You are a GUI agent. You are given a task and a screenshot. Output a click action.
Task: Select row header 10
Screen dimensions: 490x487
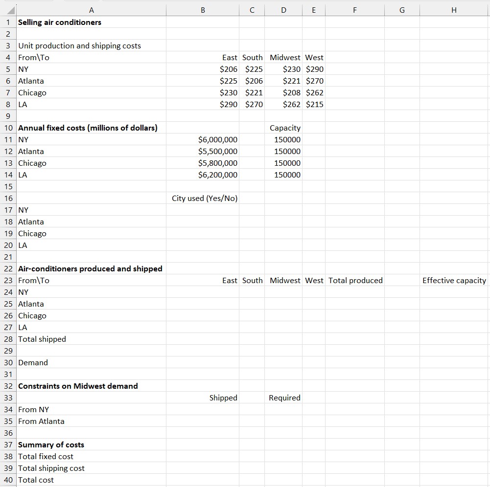[8, 128]
